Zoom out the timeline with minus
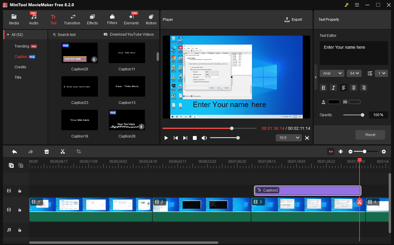 [x=350, y=152]
